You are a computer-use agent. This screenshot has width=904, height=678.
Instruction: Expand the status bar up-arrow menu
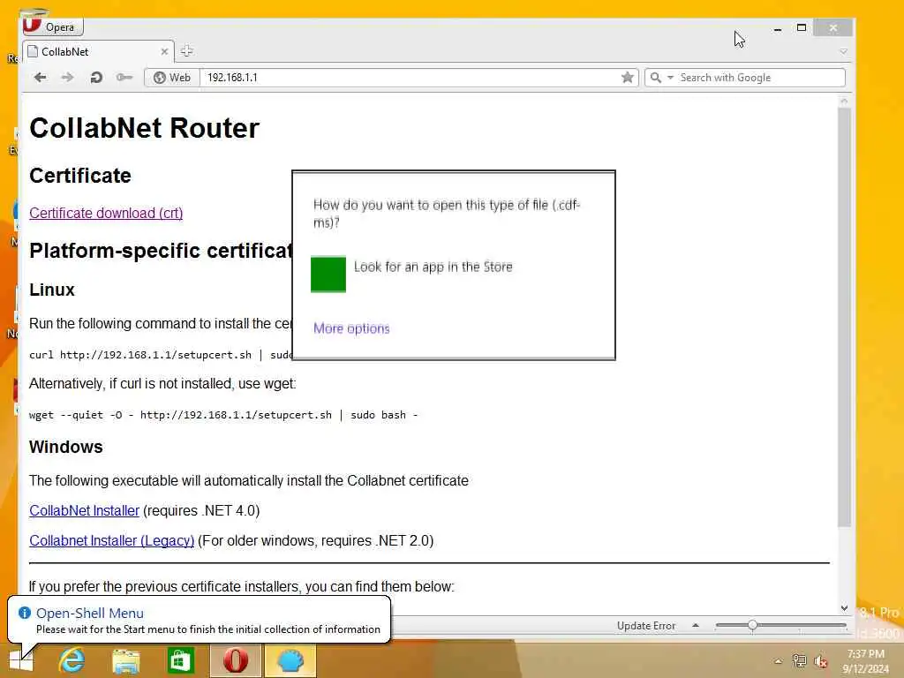click(x=696, y=626)
